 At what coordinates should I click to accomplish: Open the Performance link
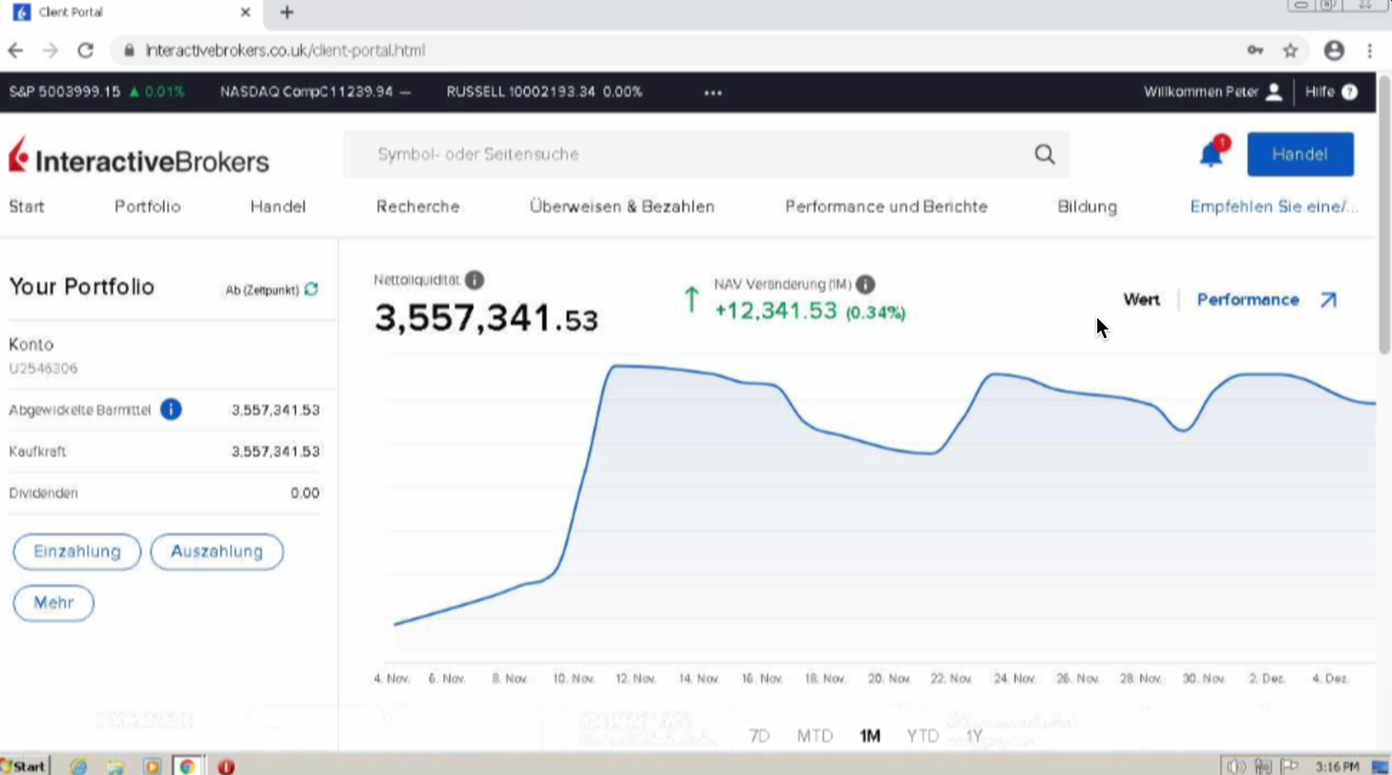1248,300
